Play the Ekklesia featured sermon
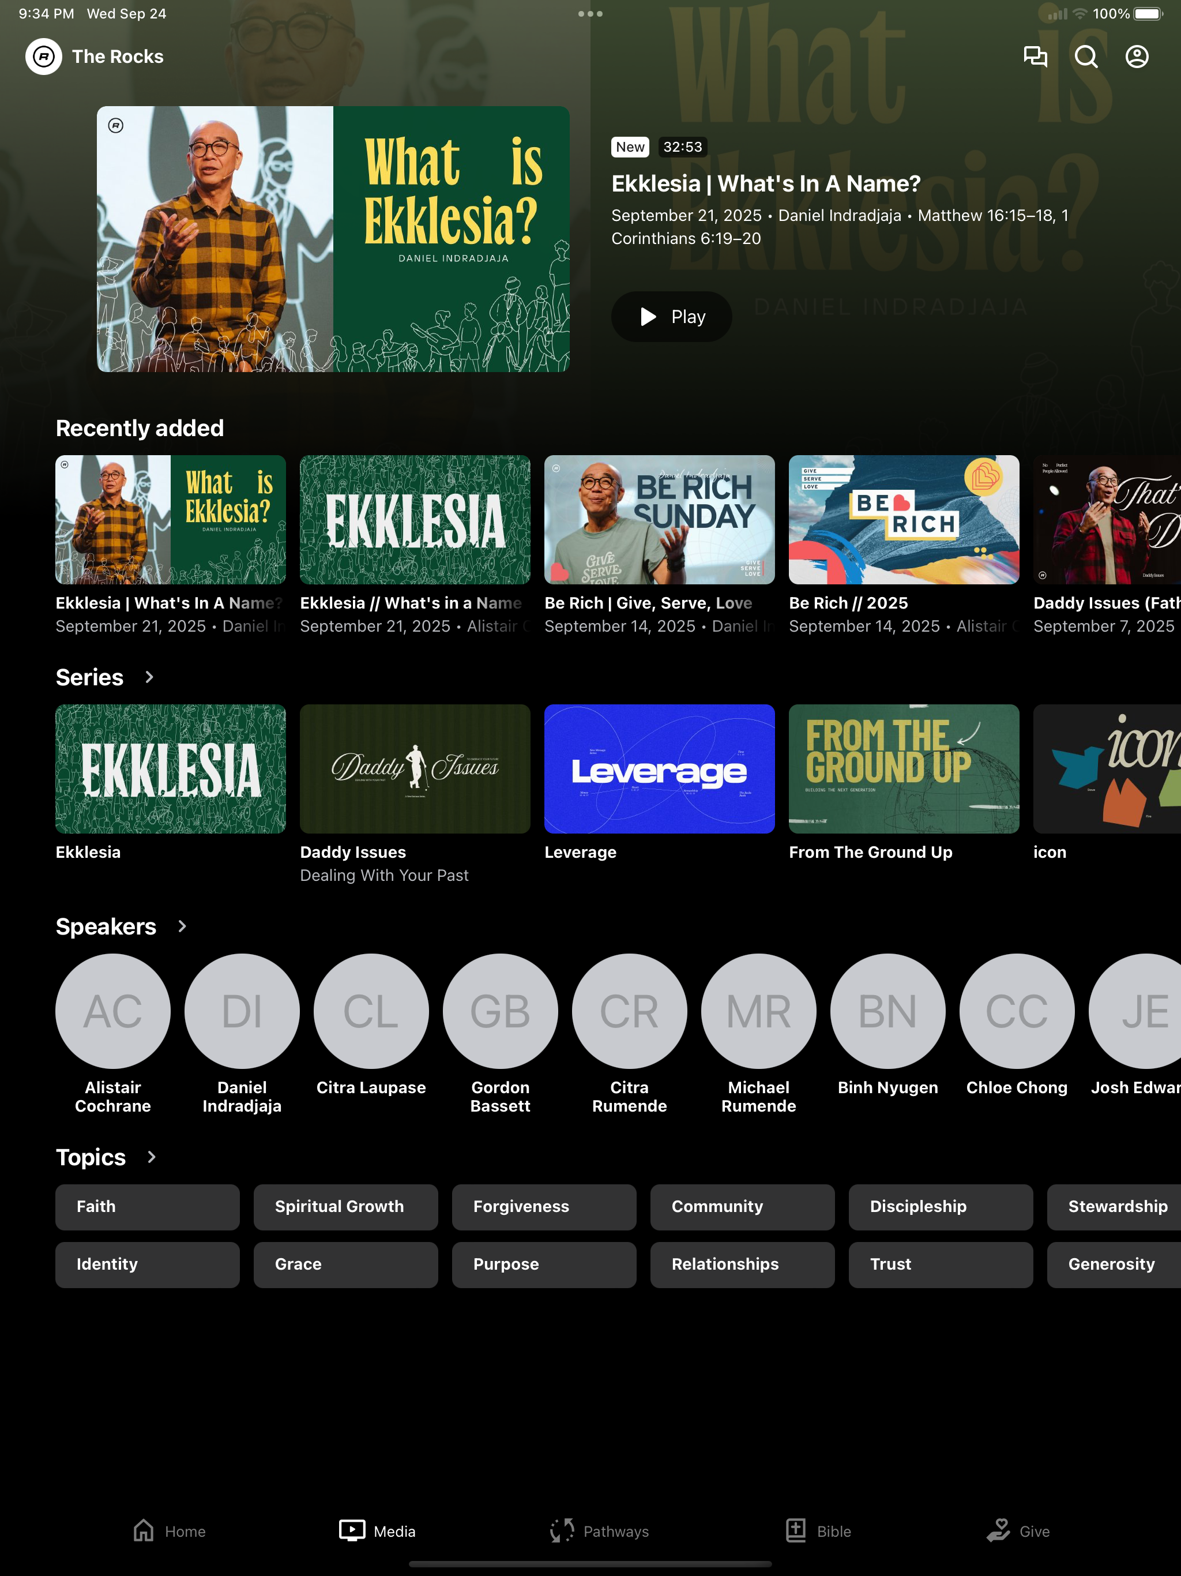1181x1576 pixels. tap(671, 316)
